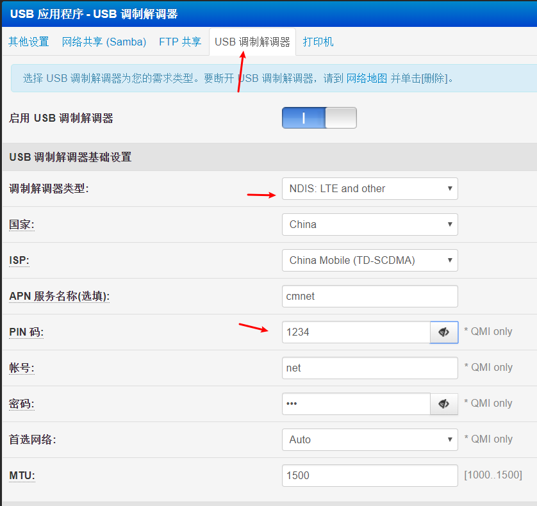Reveal password with eye icon
Screen dimensions: 537x506
[443, 404]
